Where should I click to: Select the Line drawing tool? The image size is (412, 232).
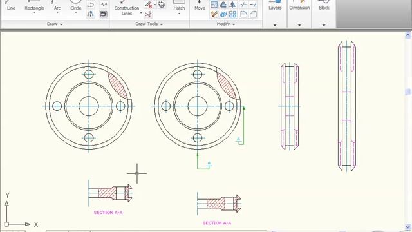(11, 6)
